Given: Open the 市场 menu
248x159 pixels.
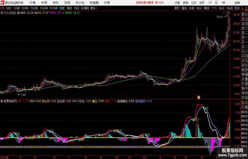Looking at the screenshot, I should point(44,3).
